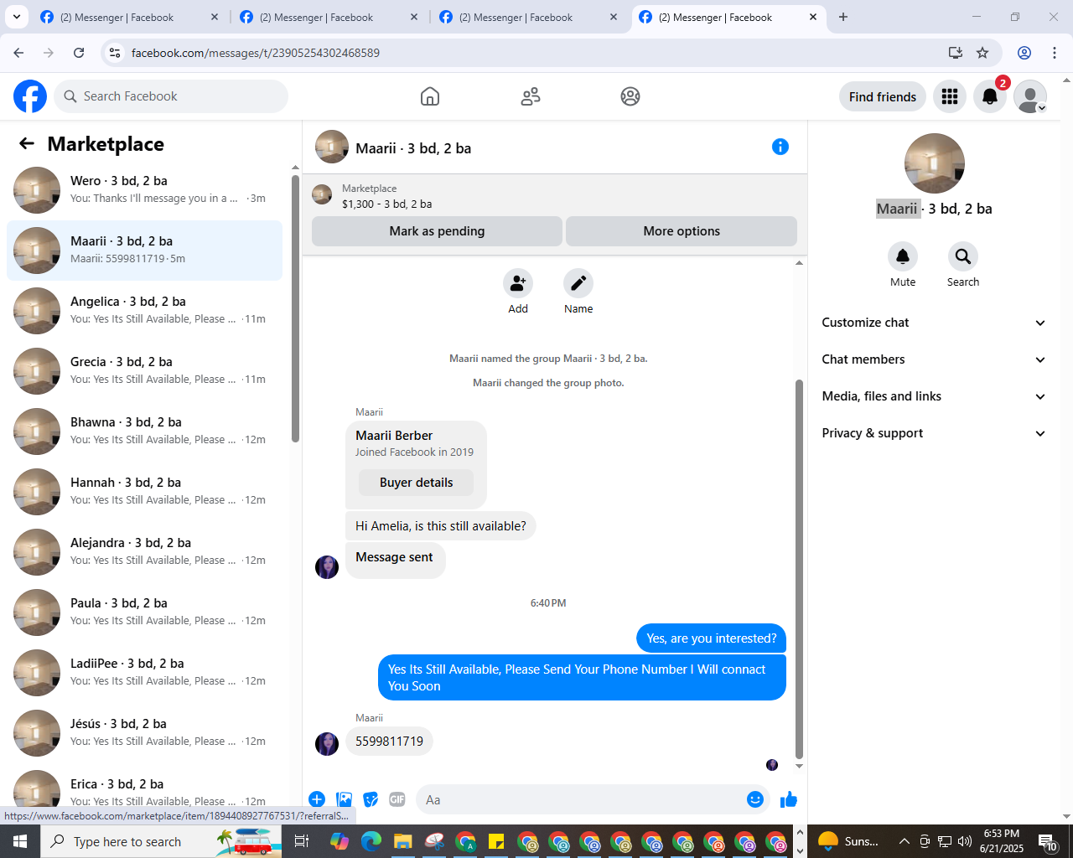Open the Friends icon in top bar
The width and height of the screenshot is (1073, 858).
[x=531, y=96]
